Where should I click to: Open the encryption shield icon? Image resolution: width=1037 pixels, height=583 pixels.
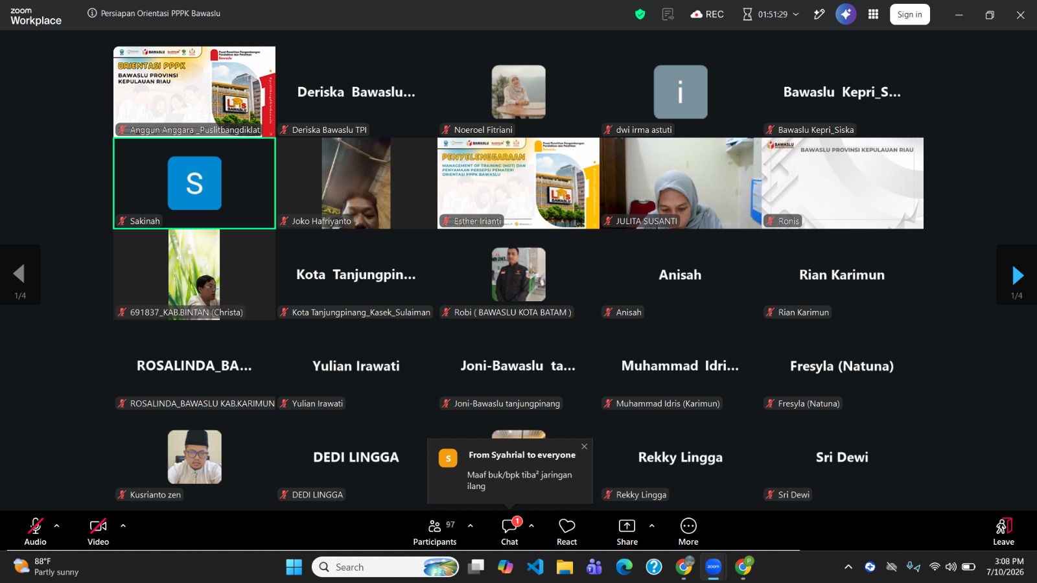click(x=640, y=14)
